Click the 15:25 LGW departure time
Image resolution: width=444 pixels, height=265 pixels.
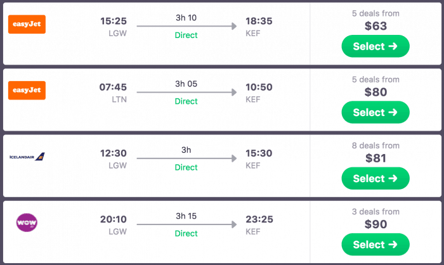click(x=114, y=22)
